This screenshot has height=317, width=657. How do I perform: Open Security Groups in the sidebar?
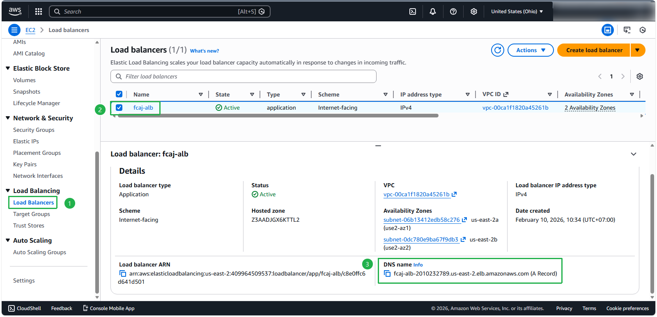(34, 130)
